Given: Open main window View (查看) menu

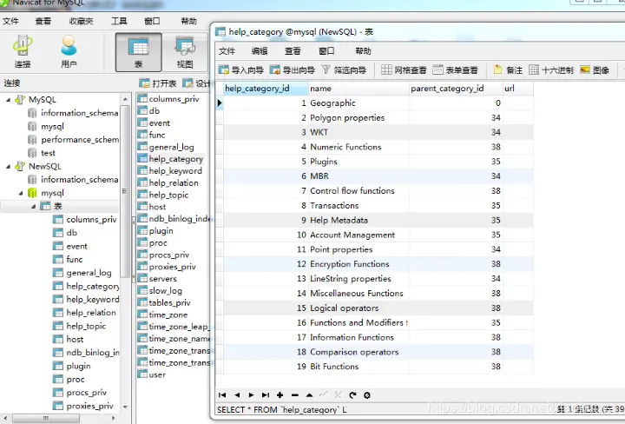Looking at the screenshot, I should [43, 21].
